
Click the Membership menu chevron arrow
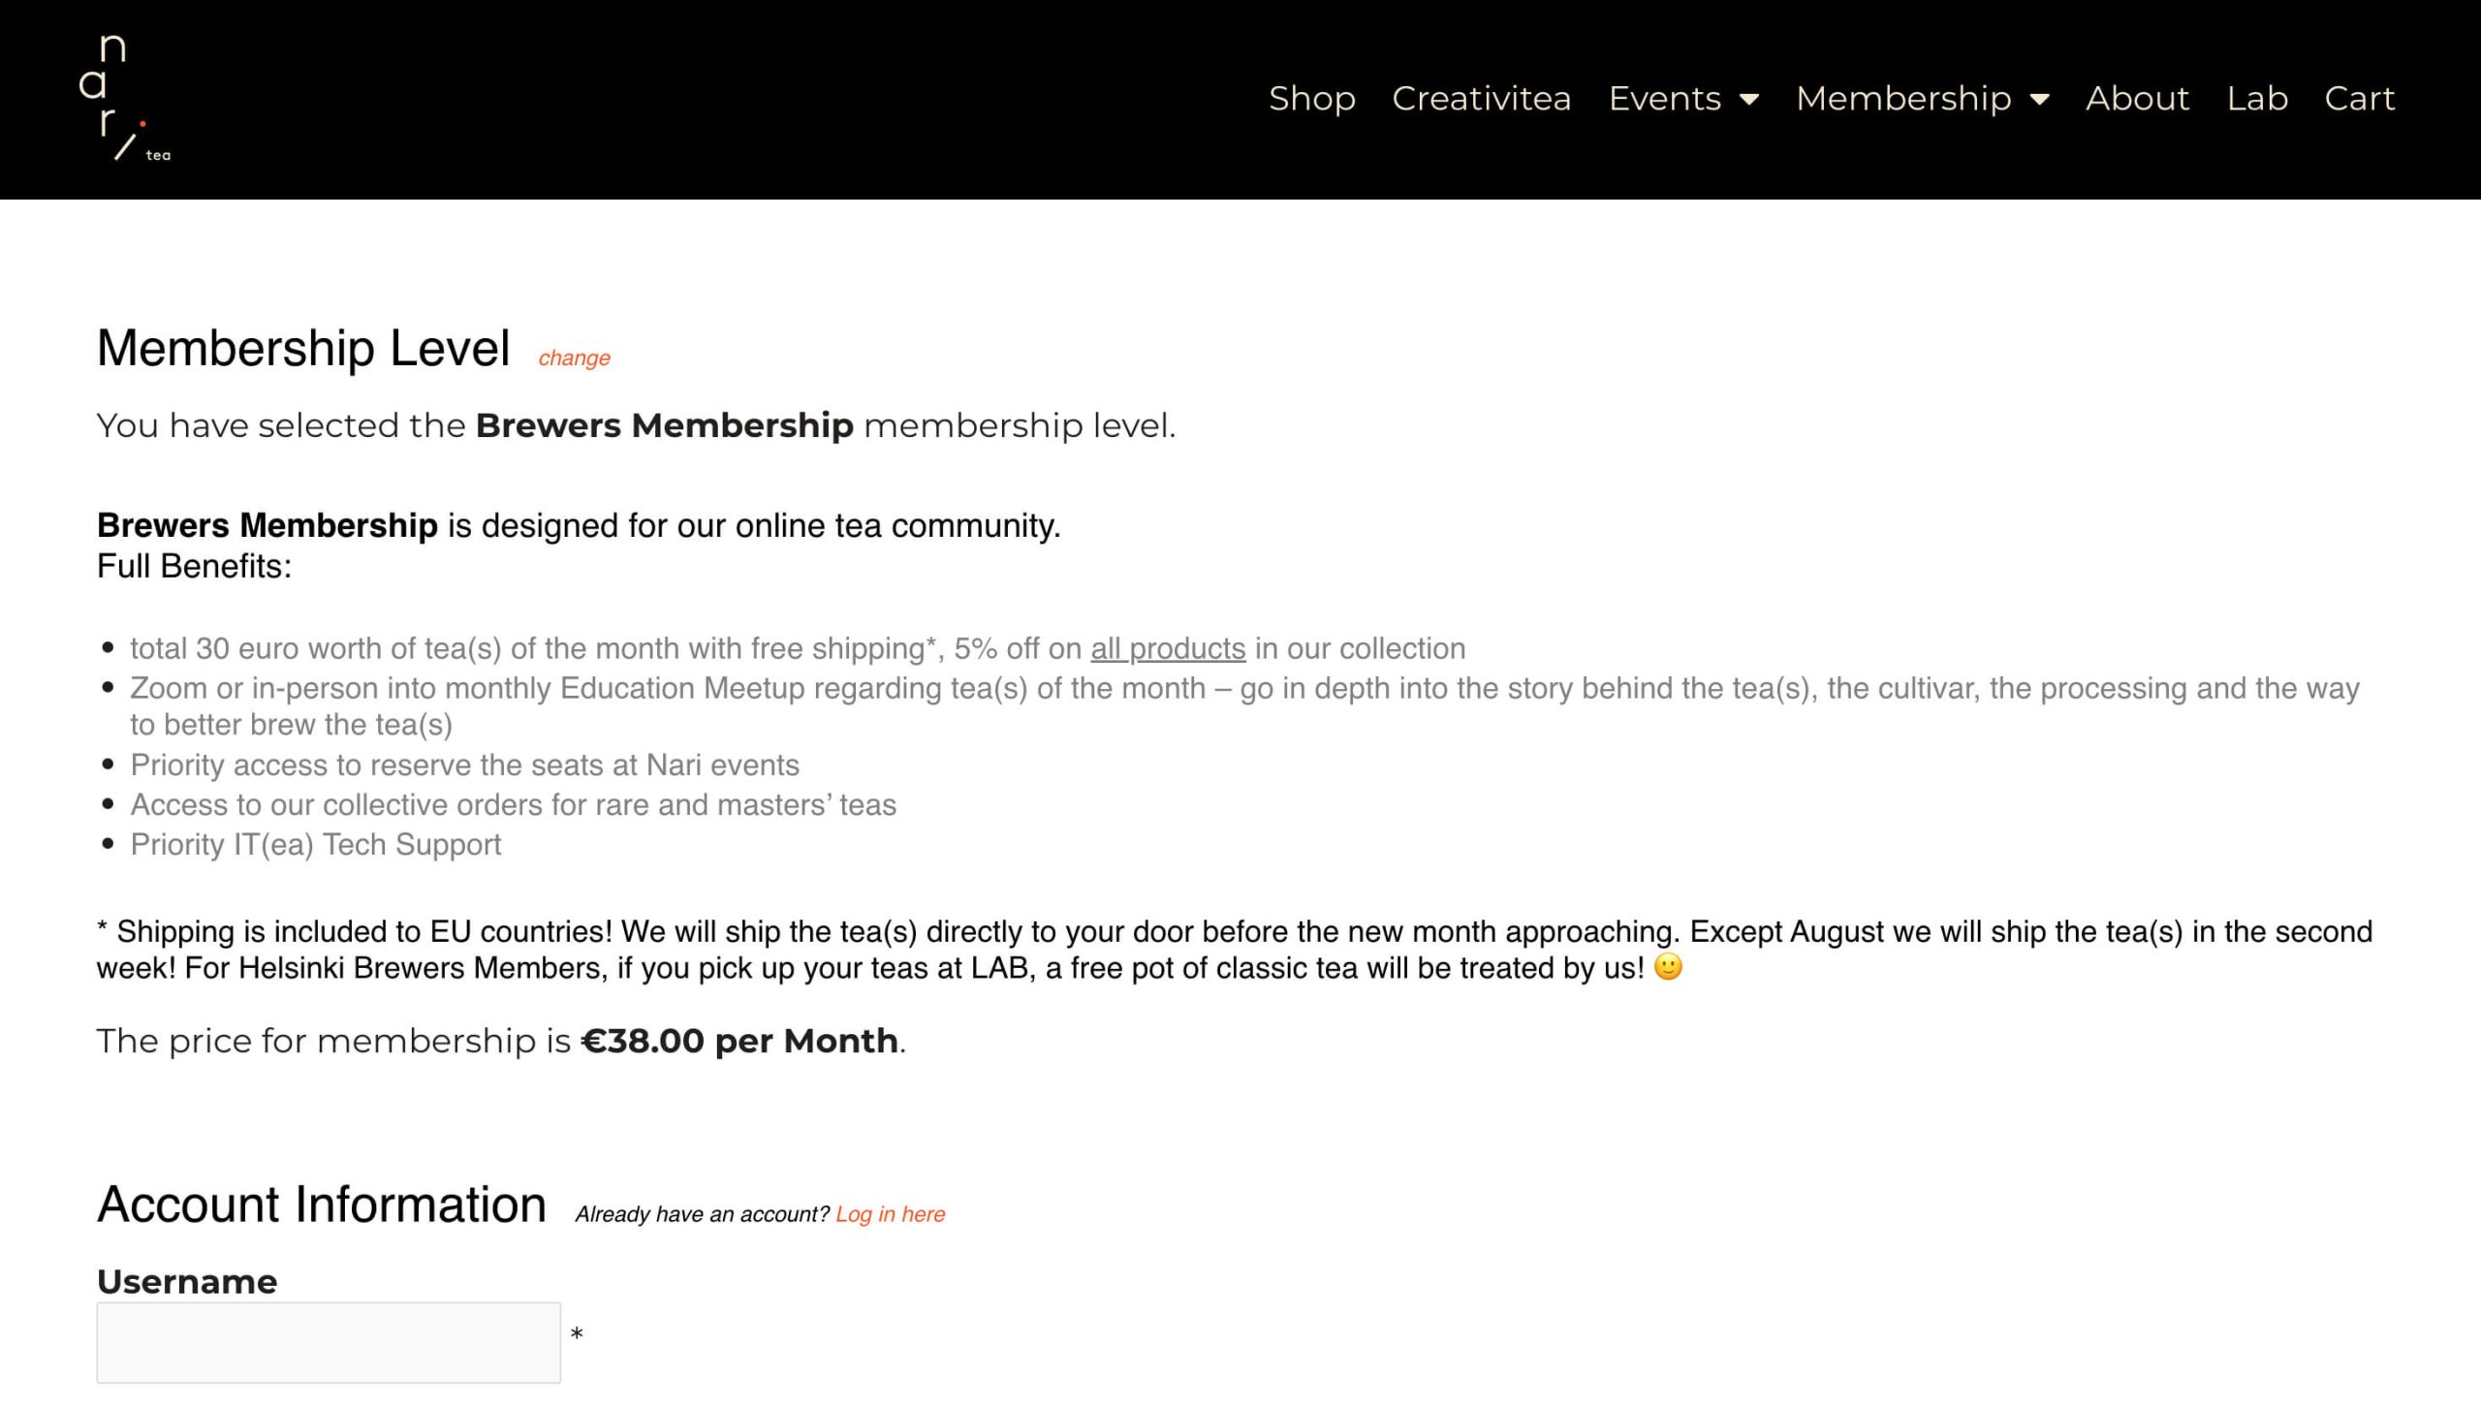[2043, 99]
